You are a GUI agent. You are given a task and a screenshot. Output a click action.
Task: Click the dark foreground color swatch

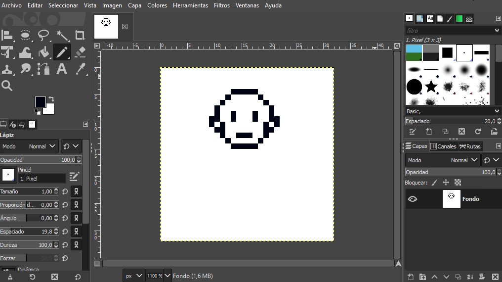(x=40, y=101)
